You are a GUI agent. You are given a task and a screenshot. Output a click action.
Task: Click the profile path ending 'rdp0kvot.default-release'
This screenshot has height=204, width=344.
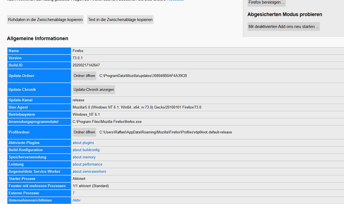[166, 132]
